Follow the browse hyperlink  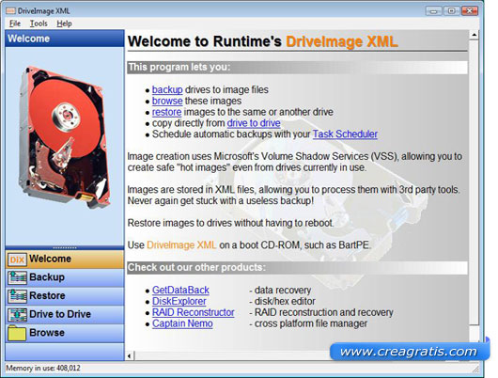point(167,102)
